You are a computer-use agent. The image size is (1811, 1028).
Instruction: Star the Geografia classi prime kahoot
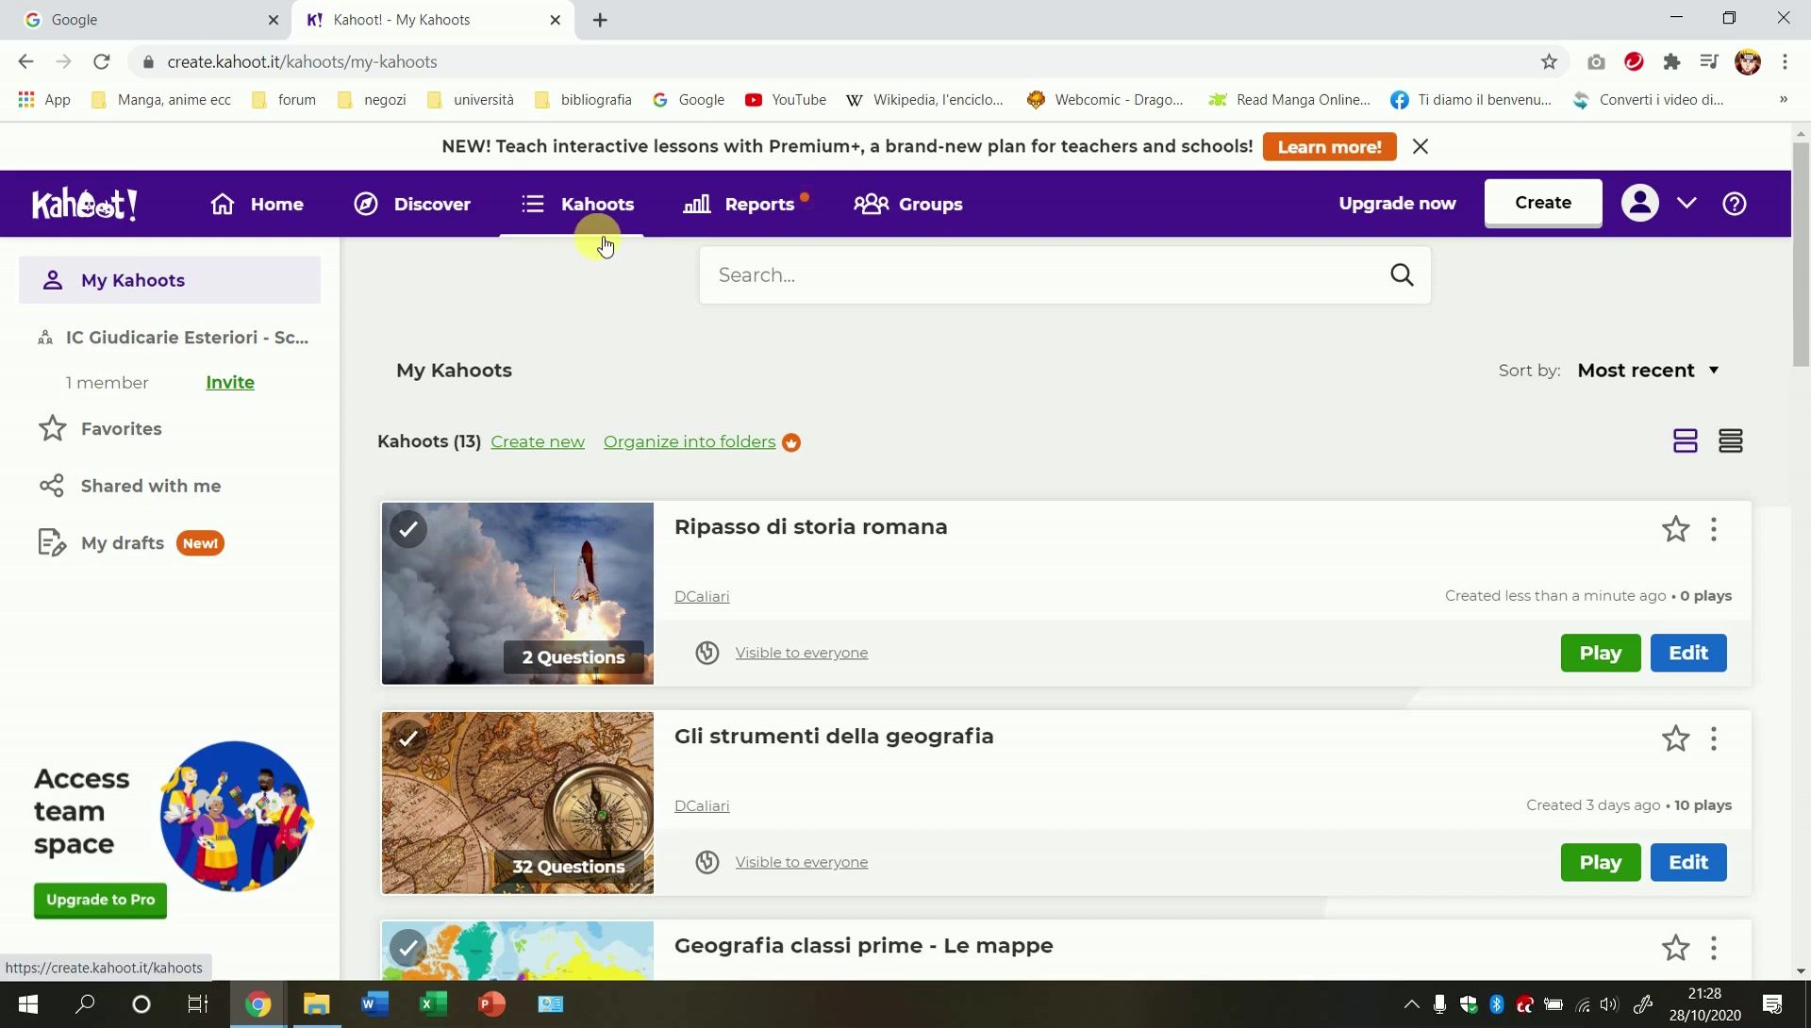1675,948
